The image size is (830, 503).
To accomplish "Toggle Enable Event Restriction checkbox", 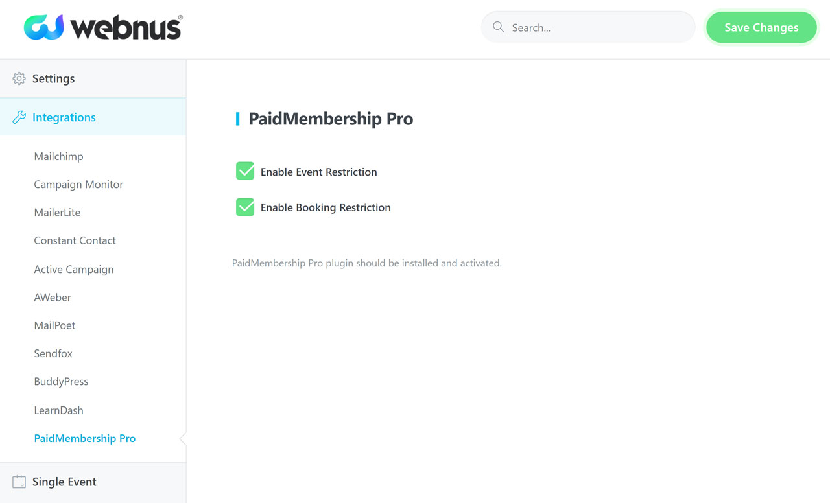I will coord(245,171).
